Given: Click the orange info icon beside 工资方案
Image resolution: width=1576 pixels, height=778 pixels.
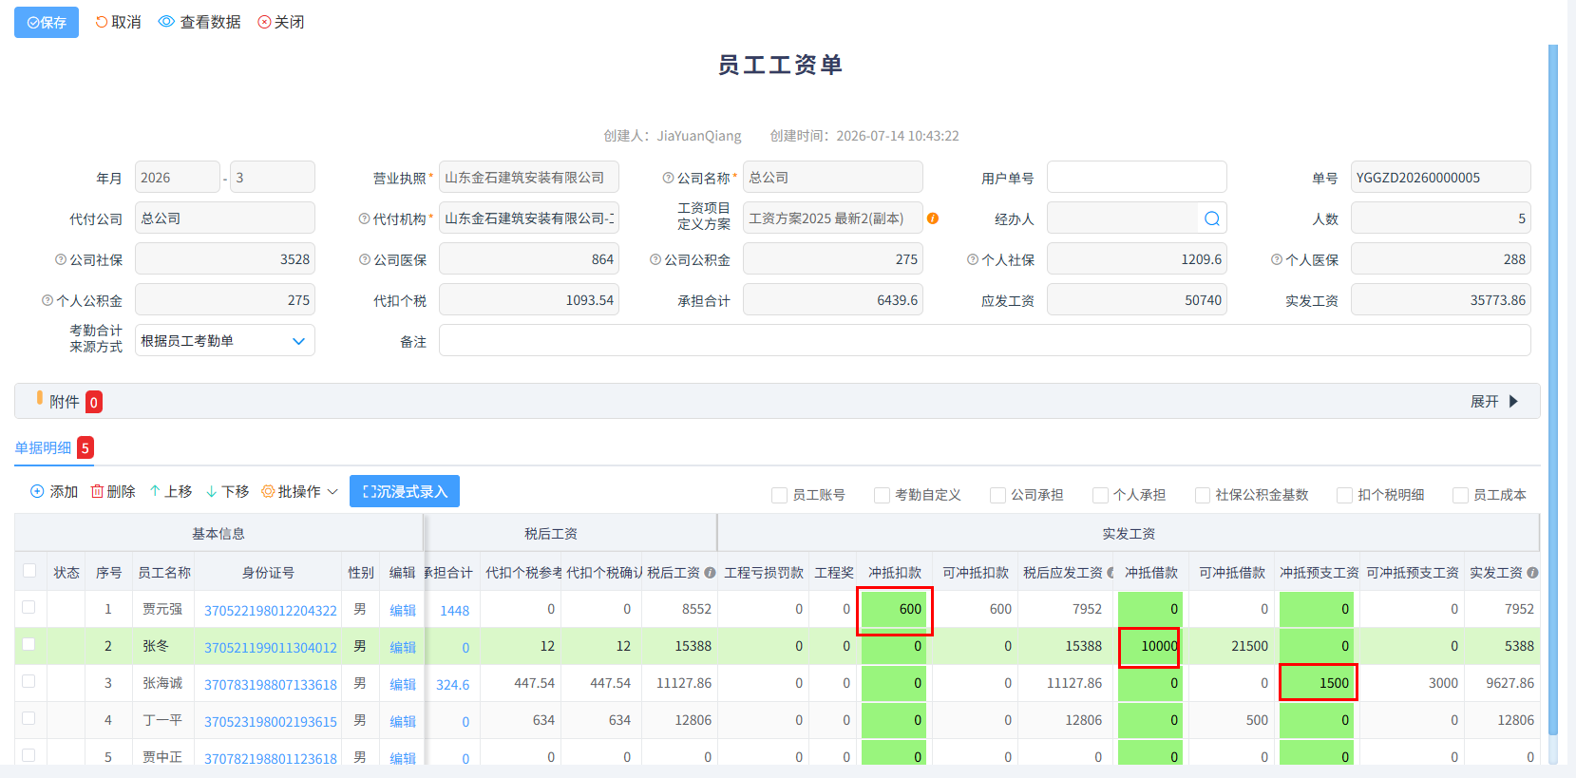Looking at the screenshot, I should tap(933, 218).
